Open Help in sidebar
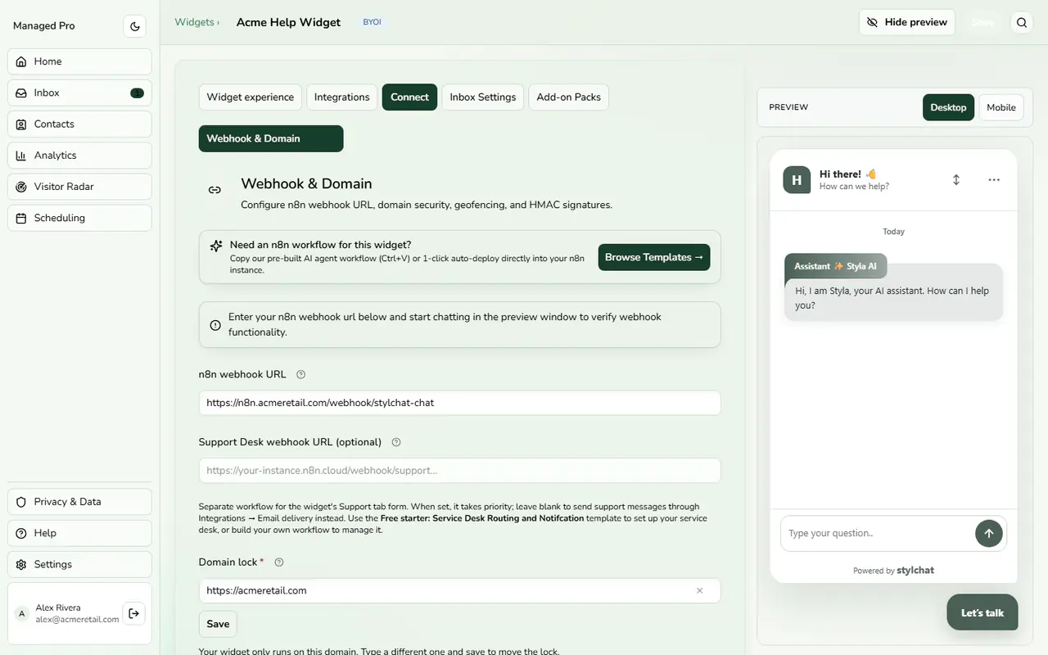This screenshot has height=655, width=1048. coord(79,533)
